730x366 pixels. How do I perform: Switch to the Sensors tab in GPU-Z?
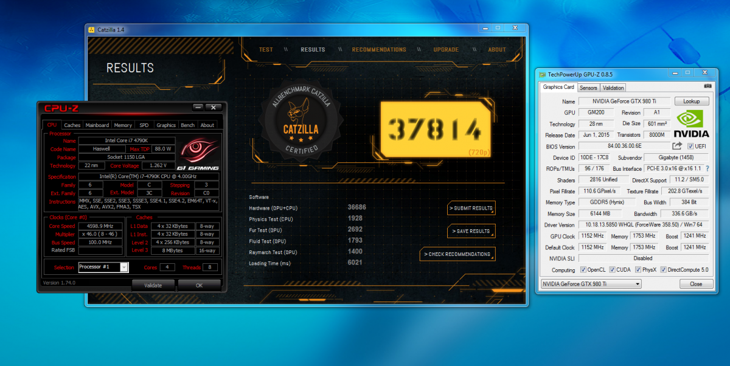click(588, 88)
